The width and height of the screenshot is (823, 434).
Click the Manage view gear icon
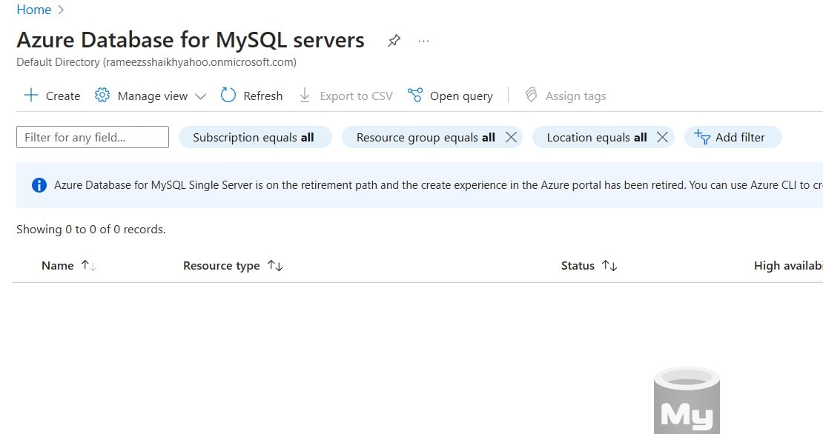pyautogui.click(x=102, y=96)
